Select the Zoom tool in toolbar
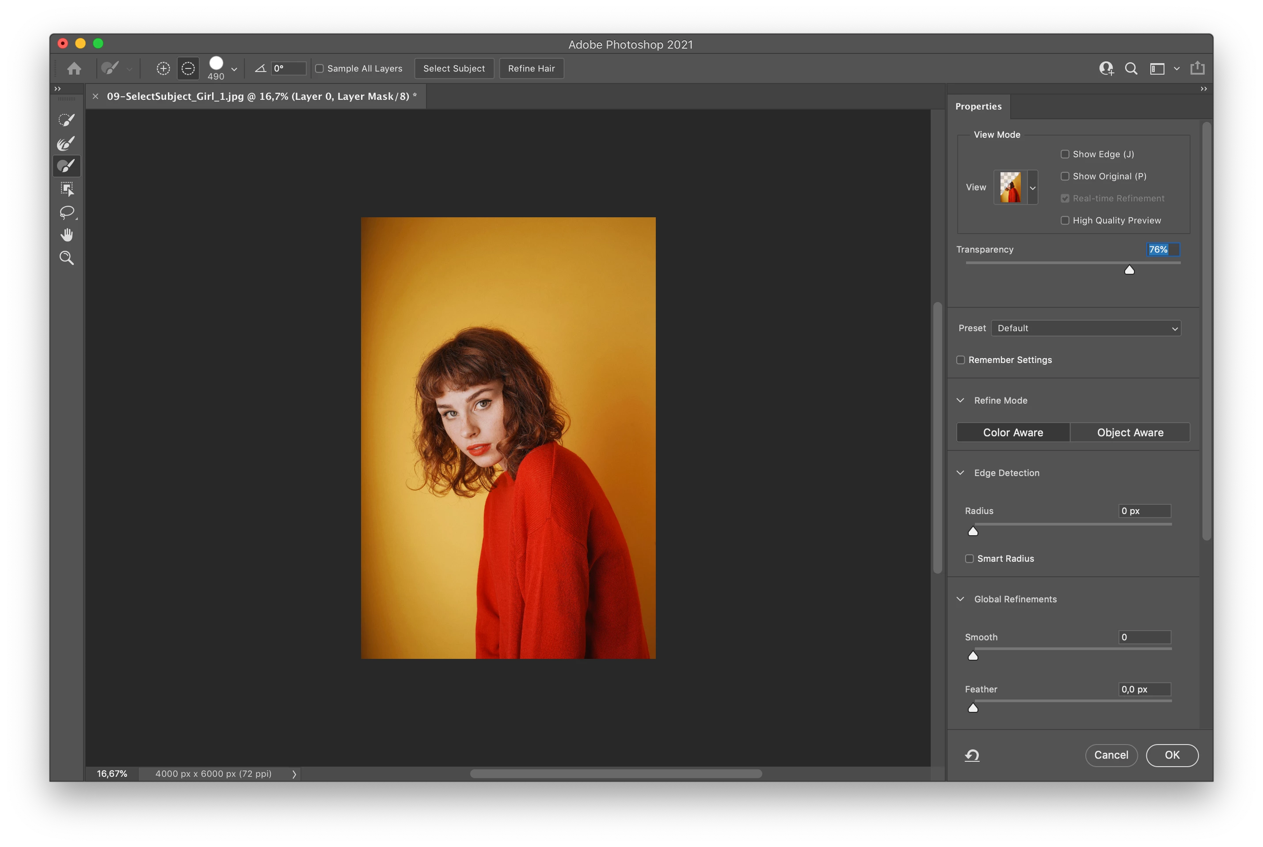Screen dimensions: 1263x847 pyautogui.click(x=66, y=258)
